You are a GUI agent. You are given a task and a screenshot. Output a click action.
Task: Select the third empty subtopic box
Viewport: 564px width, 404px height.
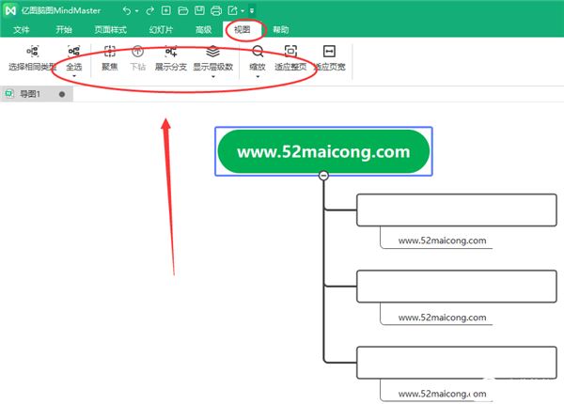[457, 363]
